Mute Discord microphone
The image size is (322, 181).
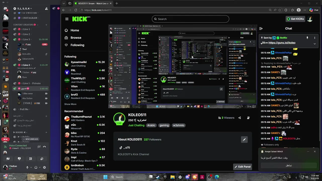click(27, 167)
